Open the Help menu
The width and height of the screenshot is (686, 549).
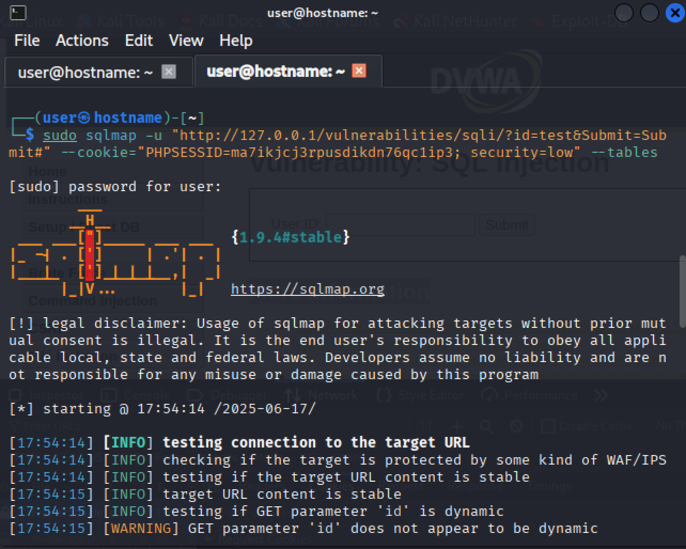coord(236,40)
